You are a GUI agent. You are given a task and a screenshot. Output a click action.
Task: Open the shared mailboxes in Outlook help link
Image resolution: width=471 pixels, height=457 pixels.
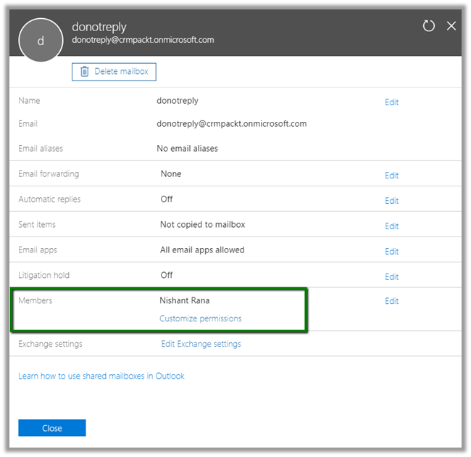(101, 376)
